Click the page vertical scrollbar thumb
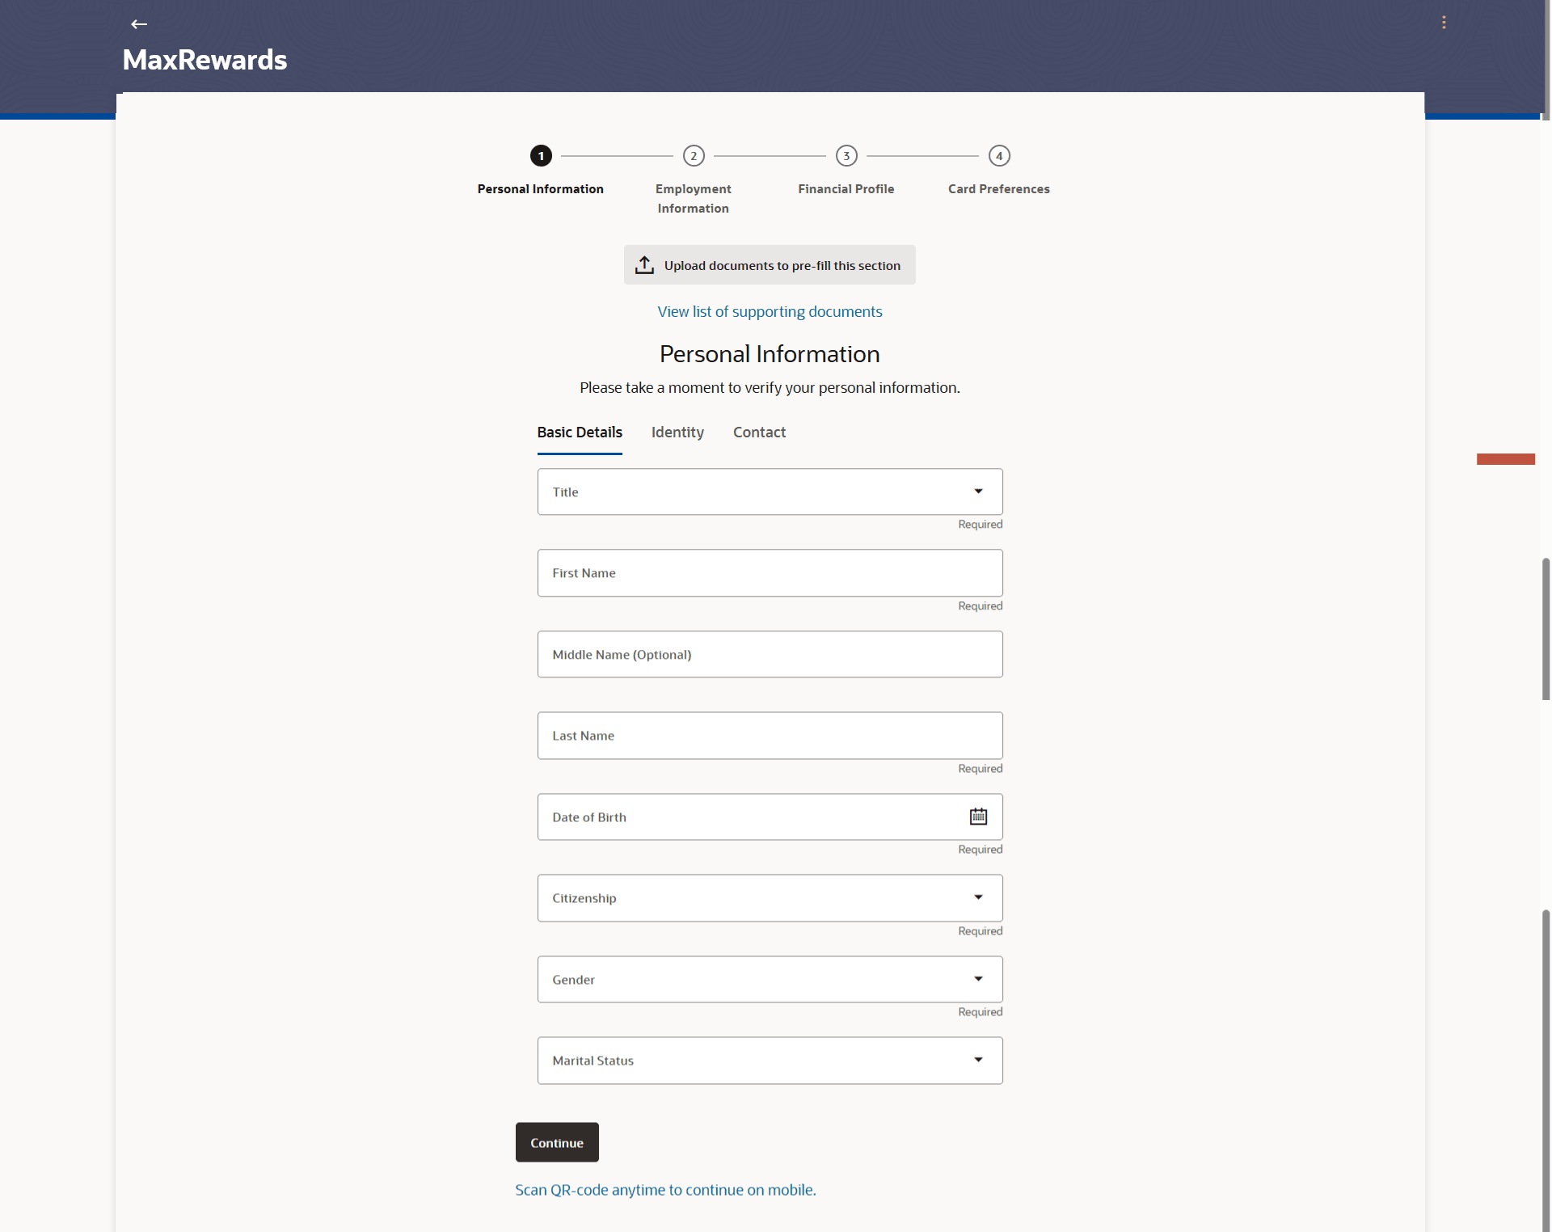Image resolution: width=1552 pixels, height=1232 pixels. [1546, 628]
